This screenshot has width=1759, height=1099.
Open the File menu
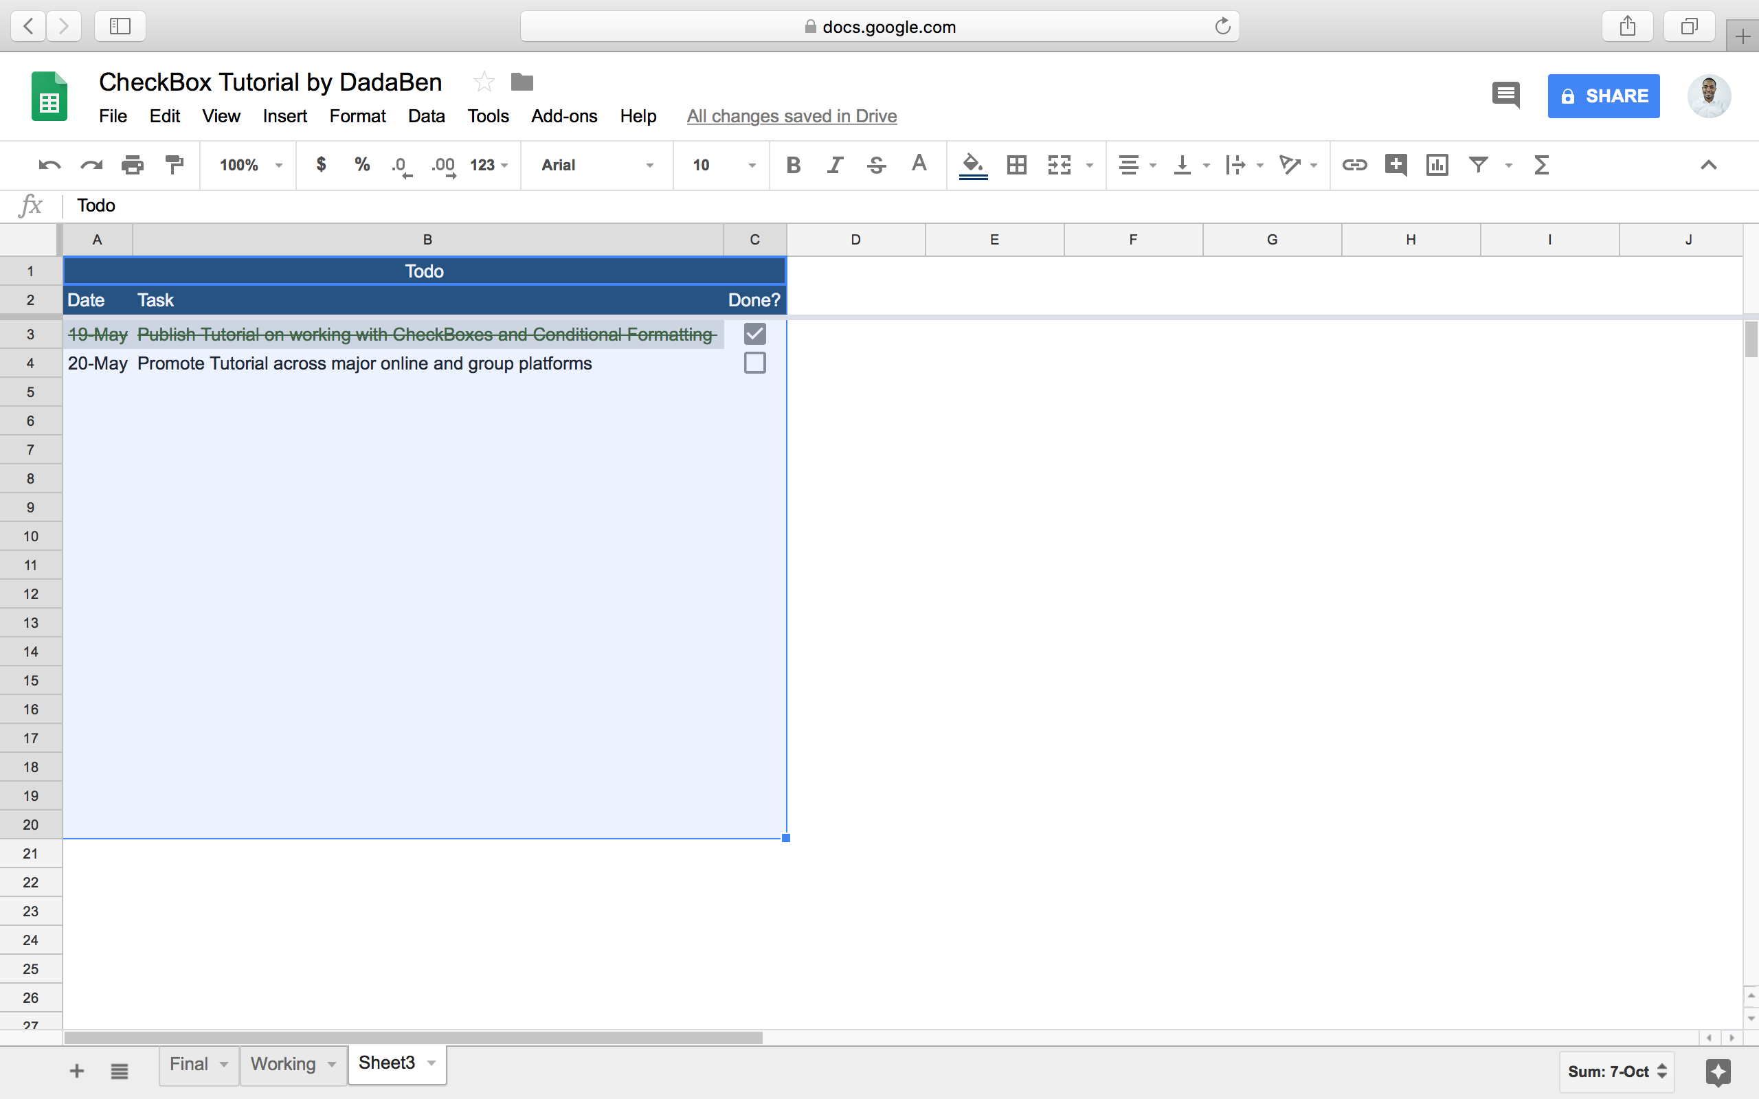[x=113, y=116]
